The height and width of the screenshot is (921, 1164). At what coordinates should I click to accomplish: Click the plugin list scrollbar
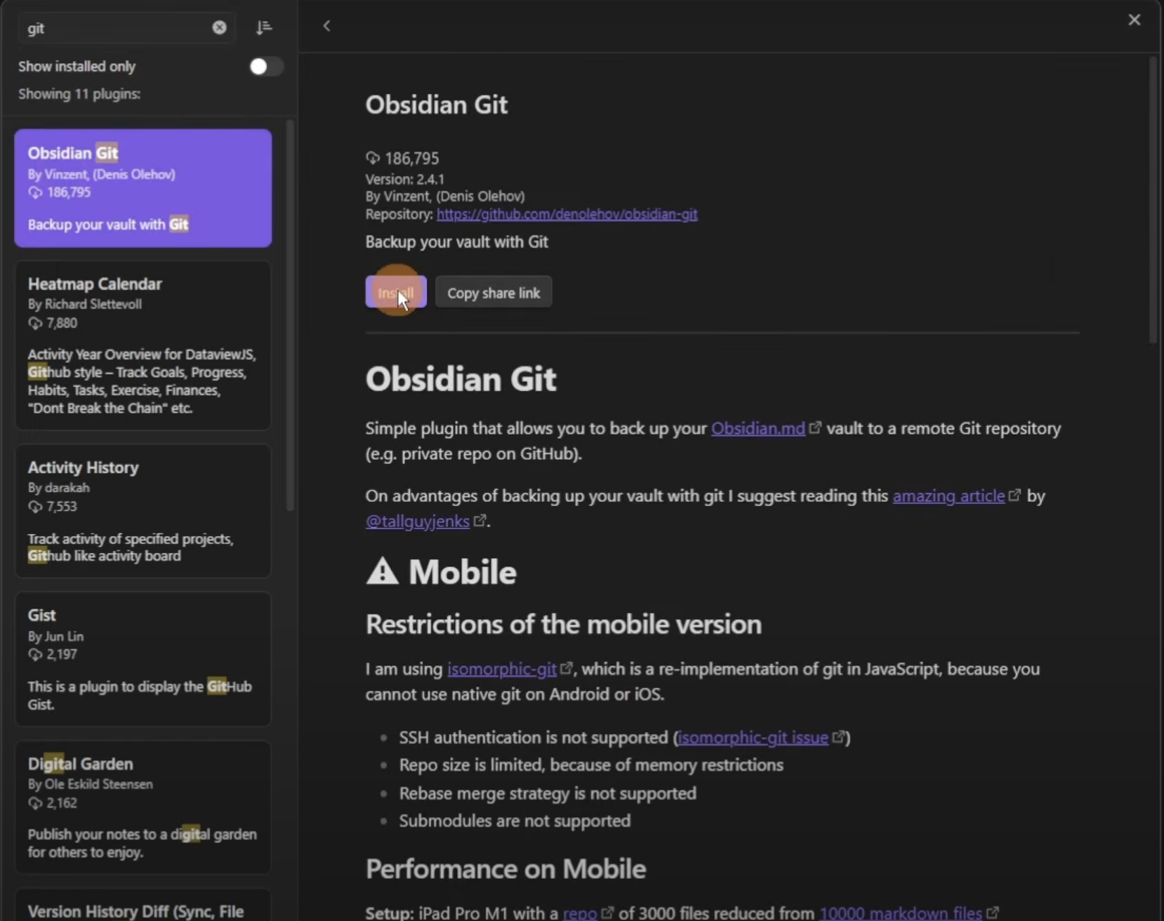290,314
